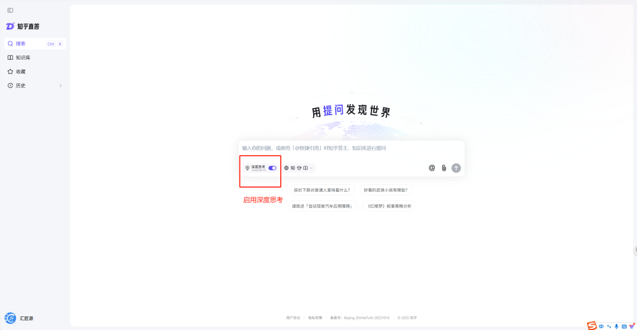The image size is (637, 330).
Task: Select the book knowledge base source icon
Action: coord(306,168)
